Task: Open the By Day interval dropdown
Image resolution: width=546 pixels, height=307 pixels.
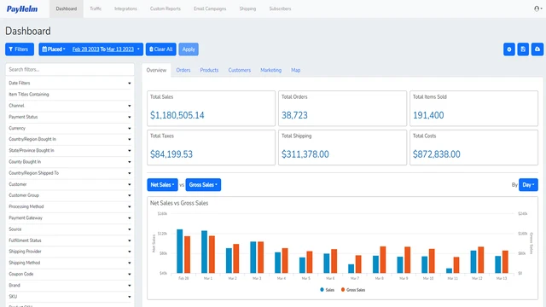Action: [x=528, y=185]
